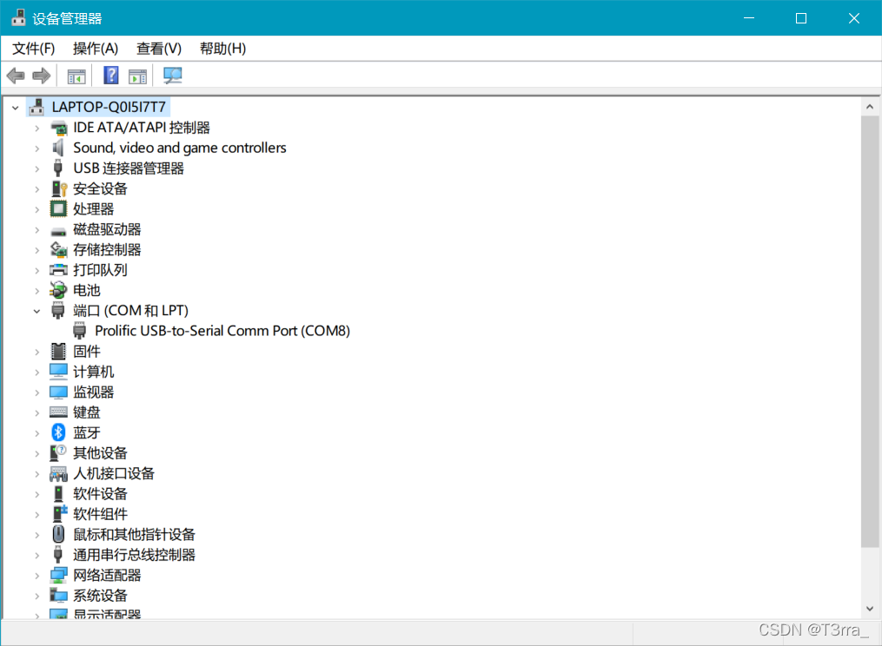Select the 系统设备 label
Image resolution: width=882 pixels, height=646 pixels.
100,596
